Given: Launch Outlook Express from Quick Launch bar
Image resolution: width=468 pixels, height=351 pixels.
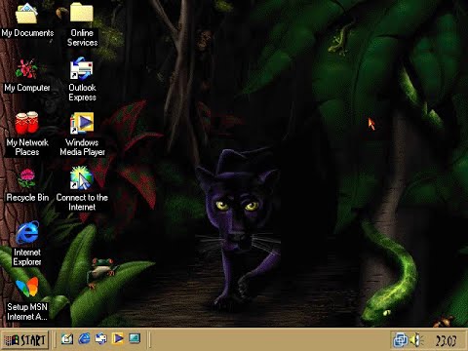Looking at the screenshot, I should point(101,339).
